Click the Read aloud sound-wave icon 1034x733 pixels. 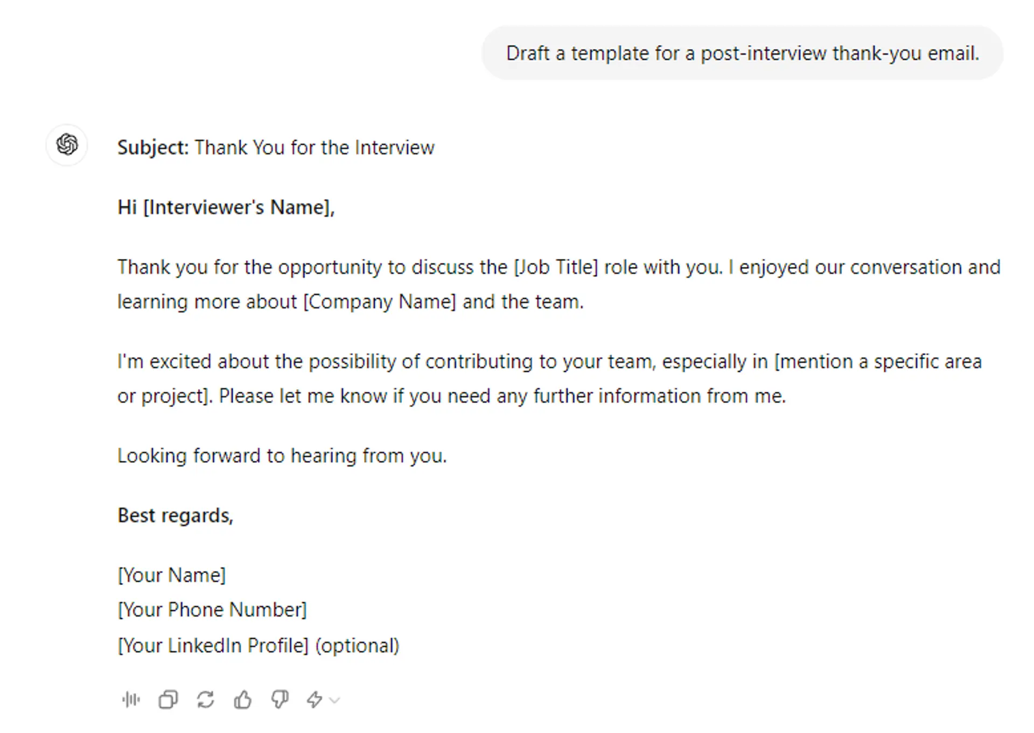click(131, 700)
